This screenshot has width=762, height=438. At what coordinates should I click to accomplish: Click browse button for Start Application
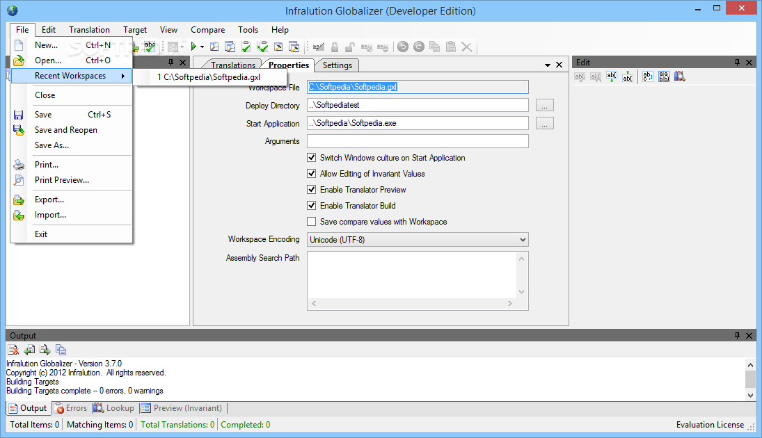(x=545, y=123)
